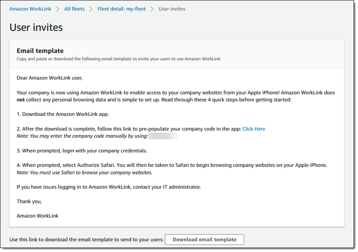
Task: Open the Amazon WorkLink breadcrumb link
Action: coord(30,9)
